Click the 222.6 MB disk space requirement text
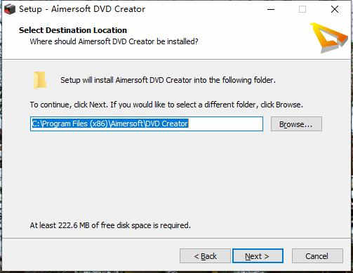The image size is (353, 273). [x=110, y=225]
